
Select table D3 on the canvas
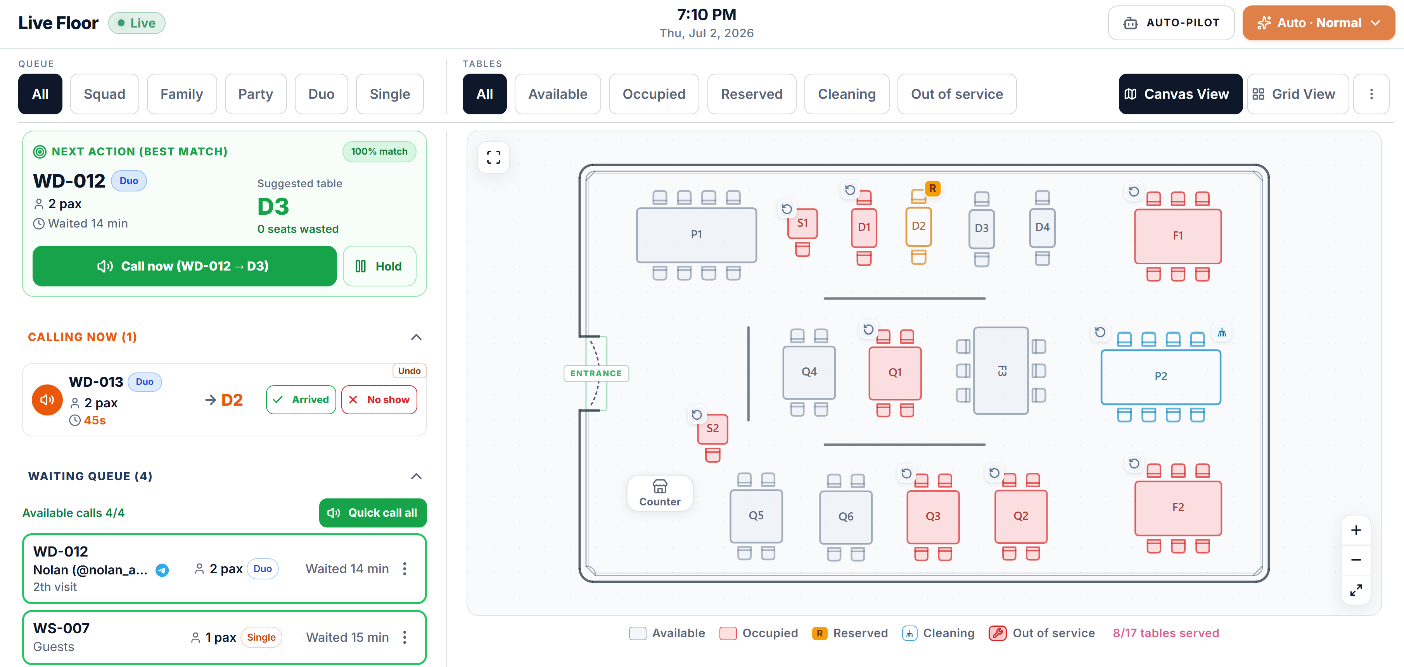click(x=981, y=229)
